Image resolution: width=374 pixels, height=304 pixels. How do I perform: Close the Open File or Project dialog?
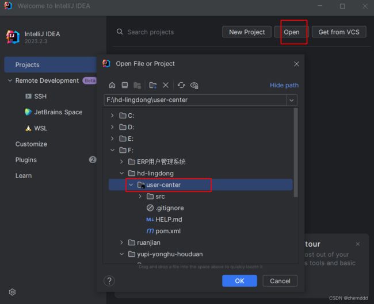[296, 64]
